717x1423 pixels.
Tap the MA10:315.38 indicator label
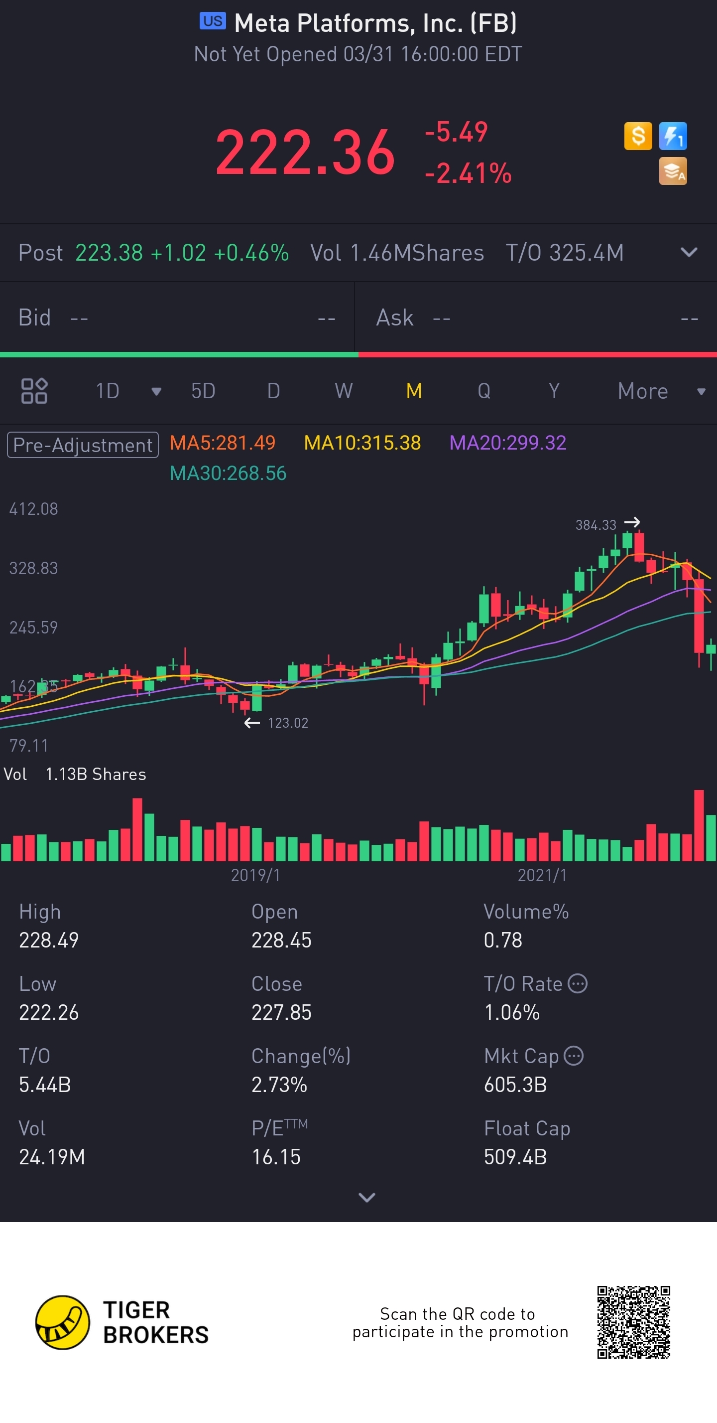(x=362, y=443)
